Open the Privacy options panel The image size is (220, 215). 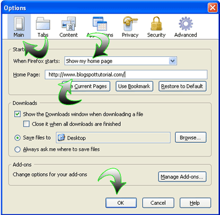click(130, 26)
